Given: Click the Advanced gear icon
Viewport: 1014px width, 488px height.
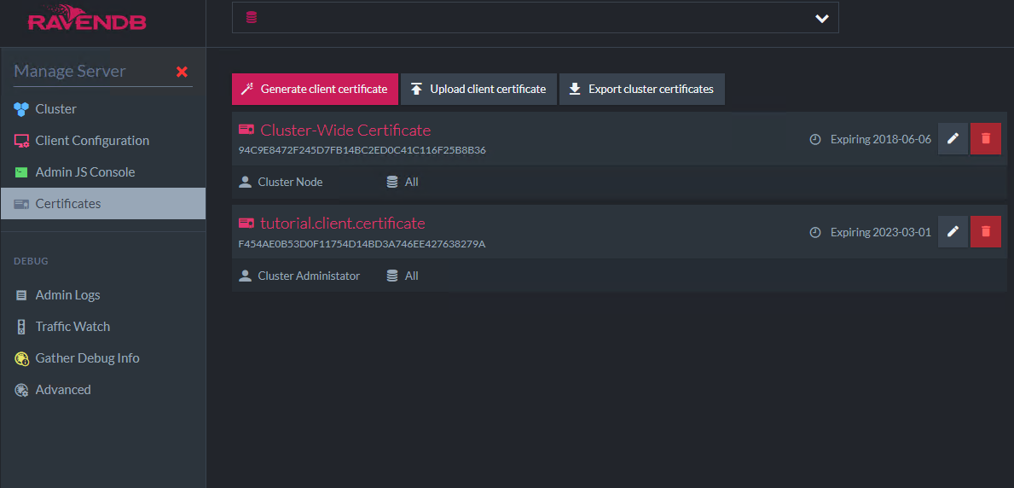Looking at the screenshot, I should pyautogui.click(x=21, y=390).
